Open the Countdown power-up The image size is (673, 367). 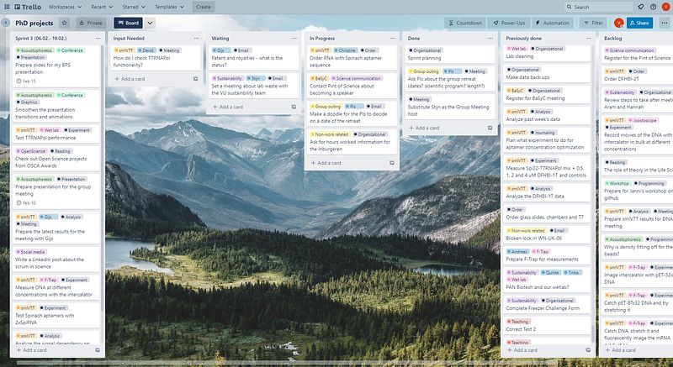[463, 23]
